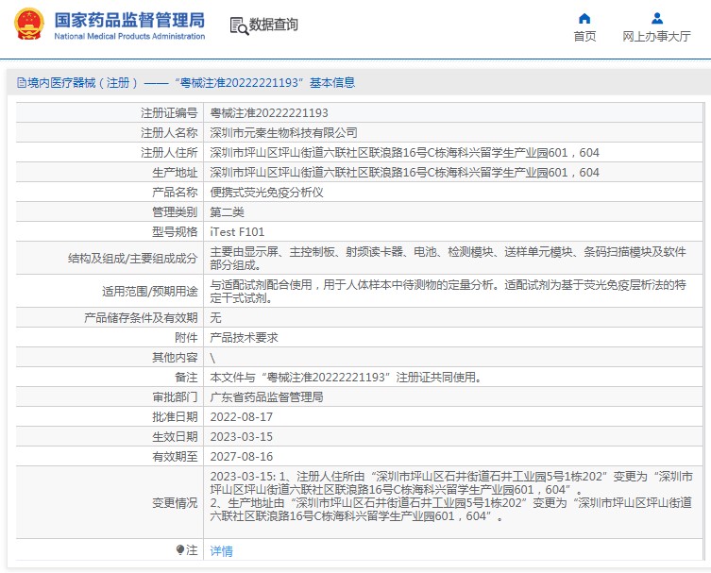Screen dimensions: 711x573
Task: Click the 无 storage condition value
Action: coord(215,317)
